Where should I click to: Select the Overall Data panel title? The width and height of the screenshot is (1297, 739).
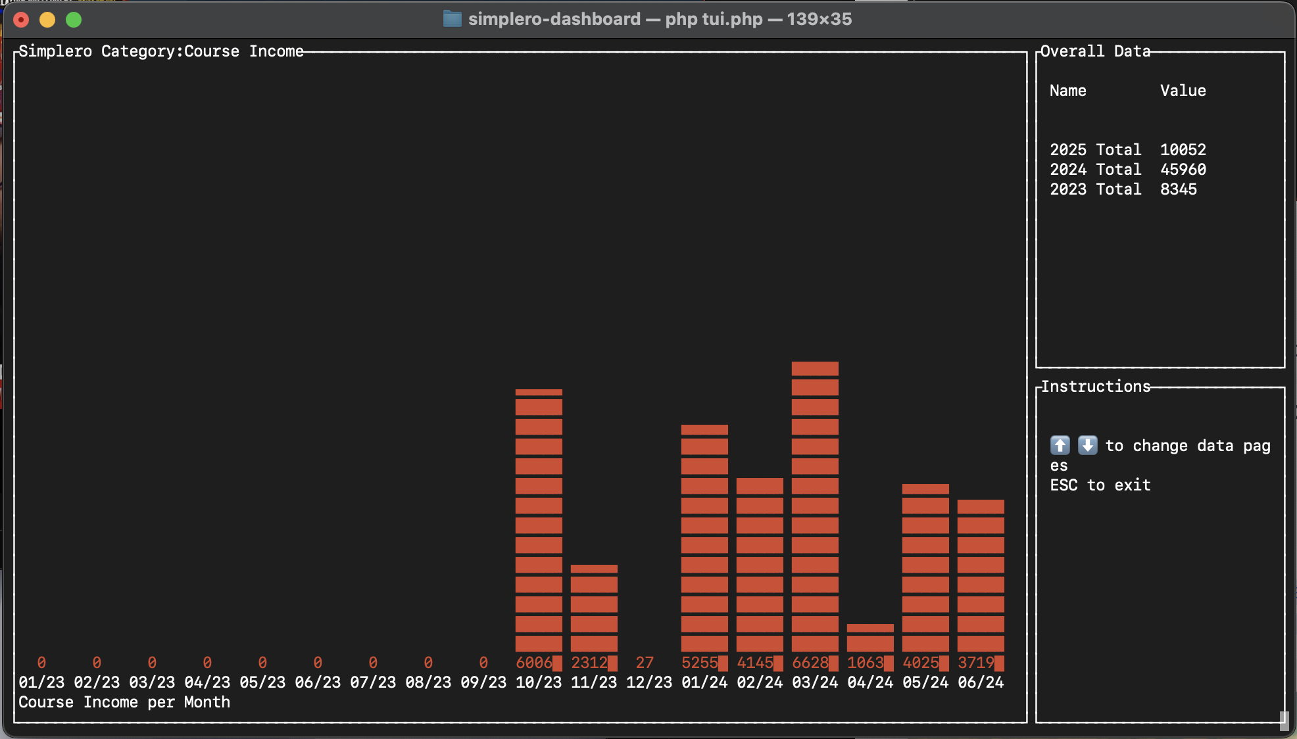coord(1094,51)
